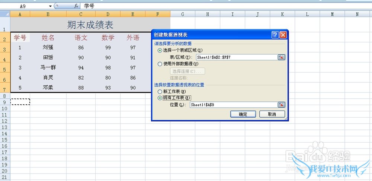Select column header H
This screenshot has width=372, height=181.
coord(208,14)
